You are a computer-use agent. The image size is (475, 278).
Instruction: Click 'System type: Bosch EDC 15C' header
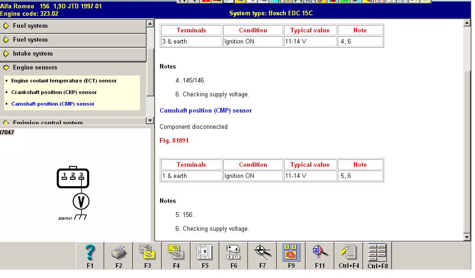[x=271, y=13]
